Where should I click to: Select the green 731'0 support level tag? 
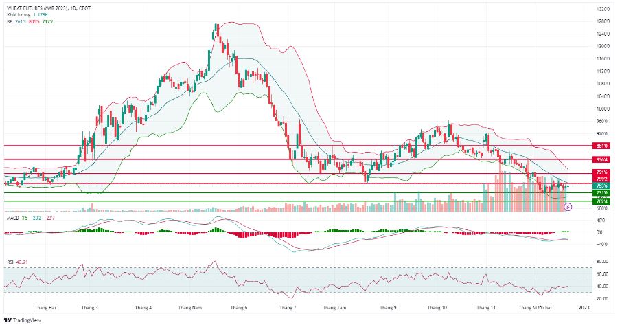pyautogui.click(x=601, y=192)
